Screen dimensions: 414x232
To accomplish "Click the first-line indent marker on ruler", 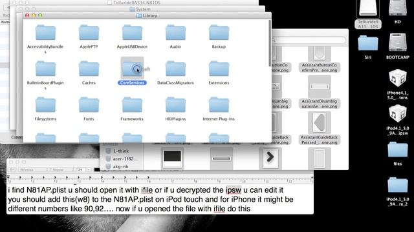I will (8, 177).
